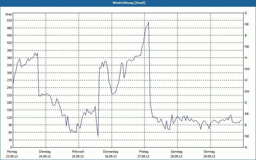This screenshot has height=160, width=256.
Task: Pick the 240 y-axis value
Action: (10, 88)
